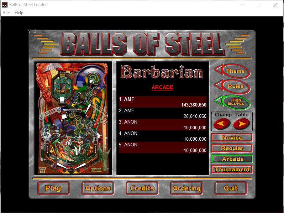Select Arcade difficulty
Screen dimensions: 284x213
click(232, 159)
